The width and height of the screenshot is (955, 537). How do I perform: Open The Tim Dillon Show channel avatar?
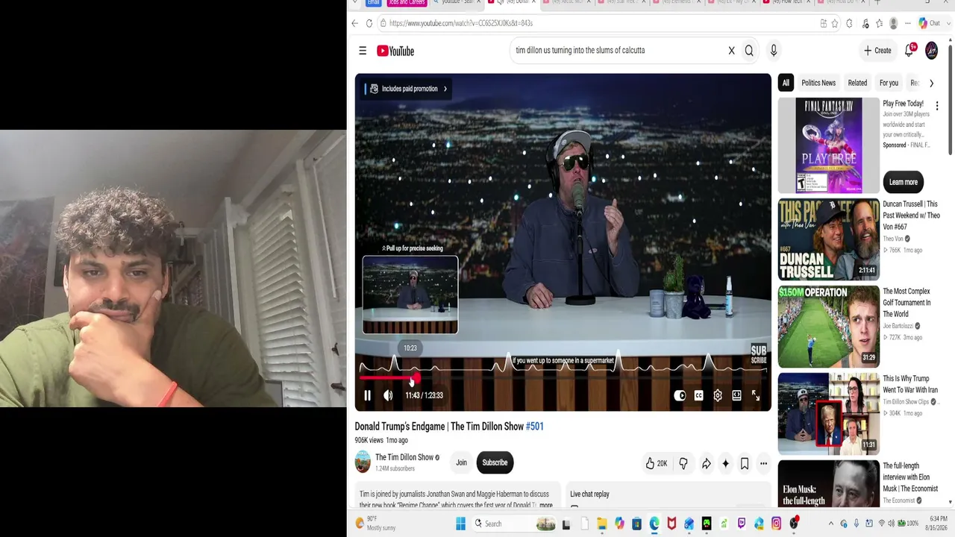[x=363, y=462]
